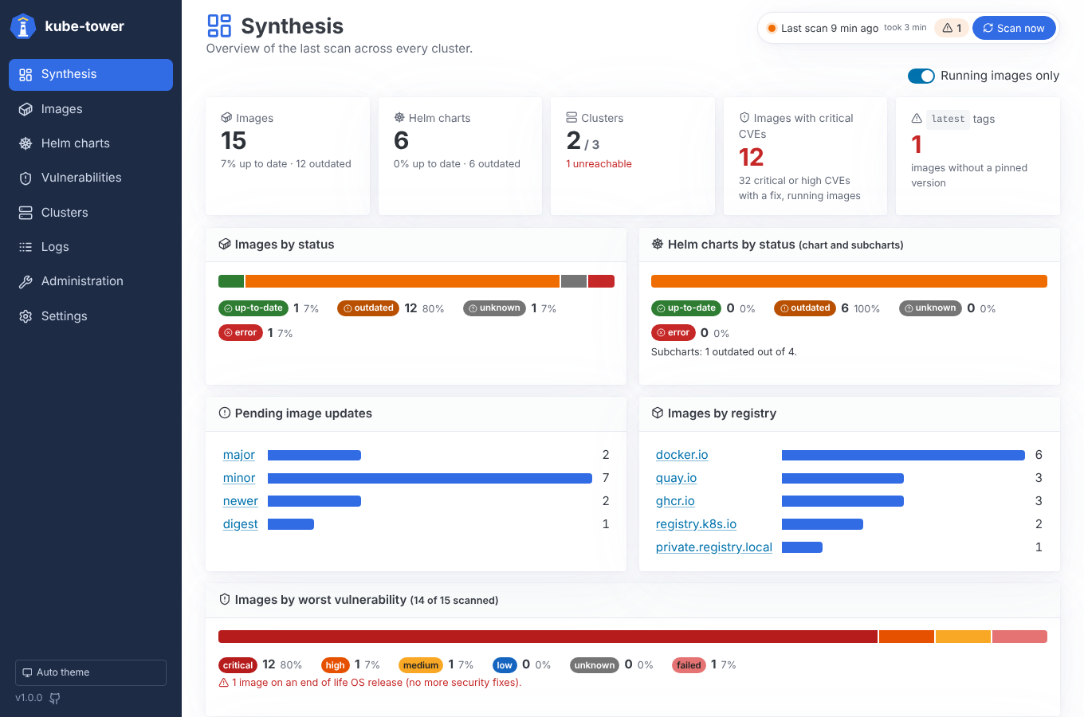Follow the digest pending updates link
Viewport: 1084px width, 717px height.
[x=241, y=524]
